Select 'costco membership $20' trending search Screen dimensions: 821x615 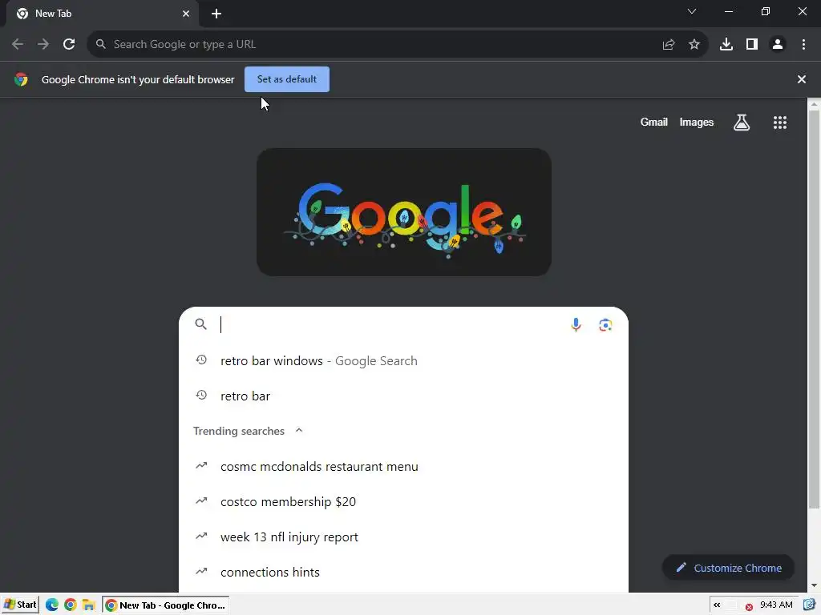[x=403, y=501]
